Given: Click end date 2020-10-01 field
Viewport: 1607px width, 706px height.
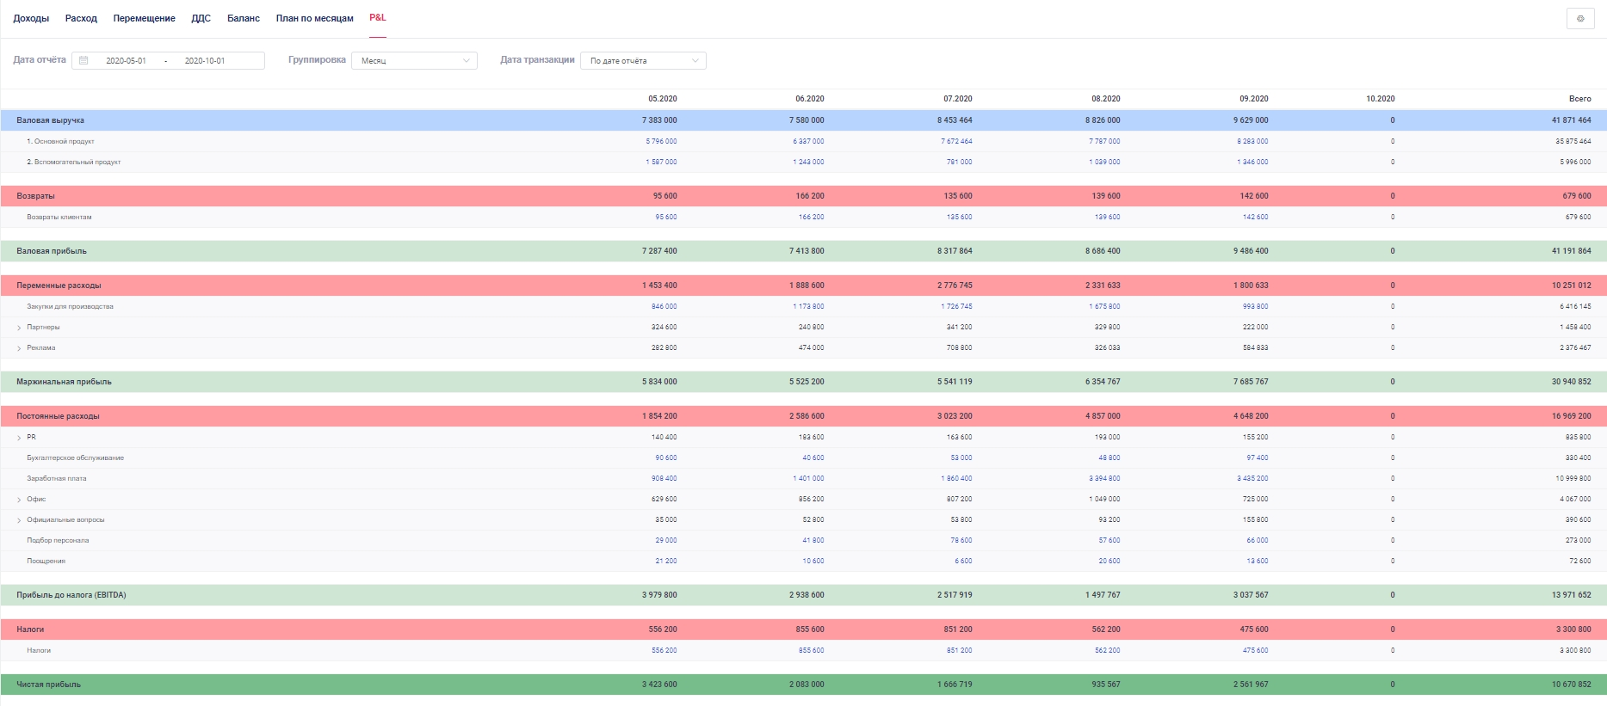Looking at the screenshot, I should pos(205,61).
